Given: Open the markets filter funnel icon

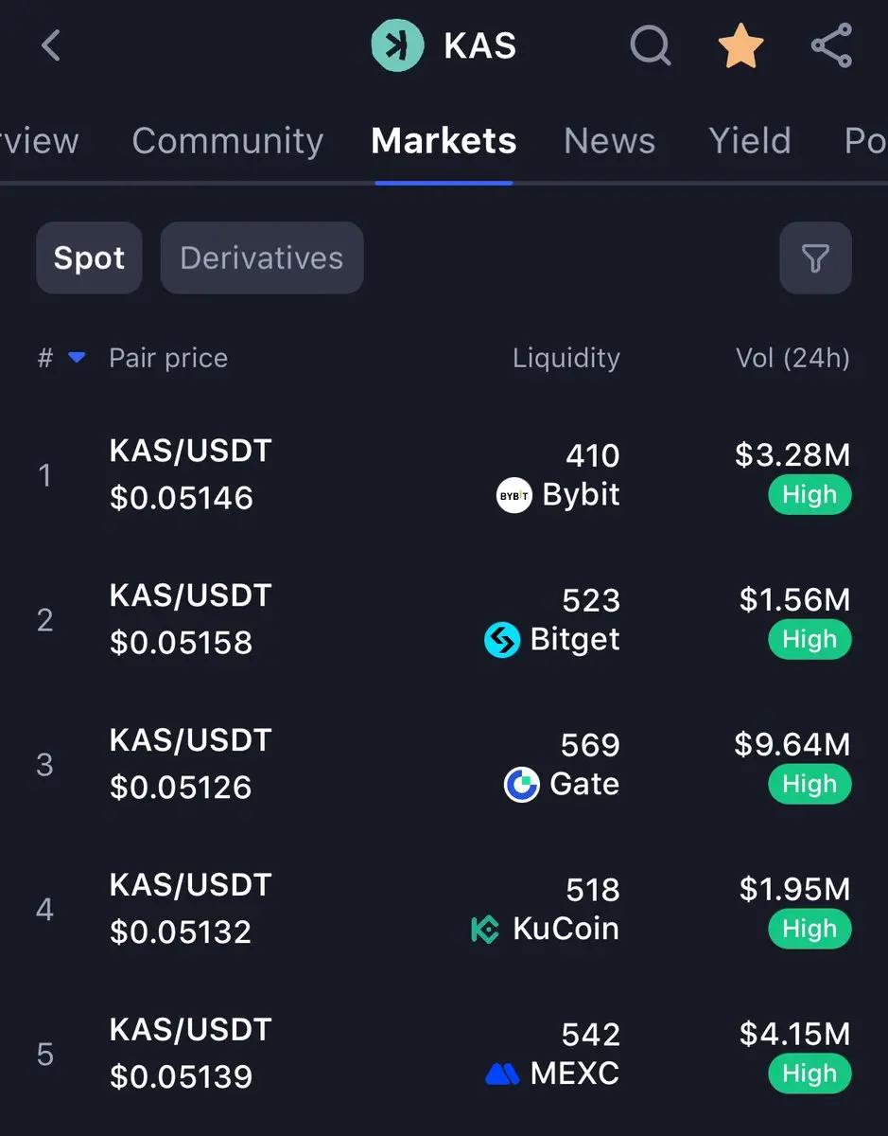Looking at the screenshot, I should click(815, 257).
